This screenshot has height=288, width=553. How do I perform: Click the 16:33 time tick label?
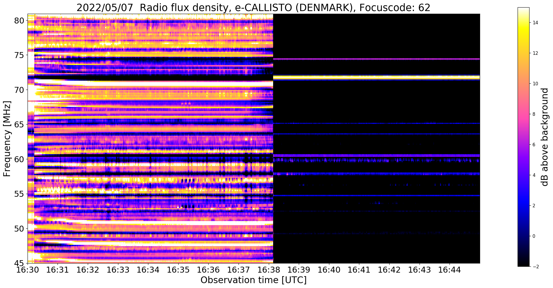[118, 270]
